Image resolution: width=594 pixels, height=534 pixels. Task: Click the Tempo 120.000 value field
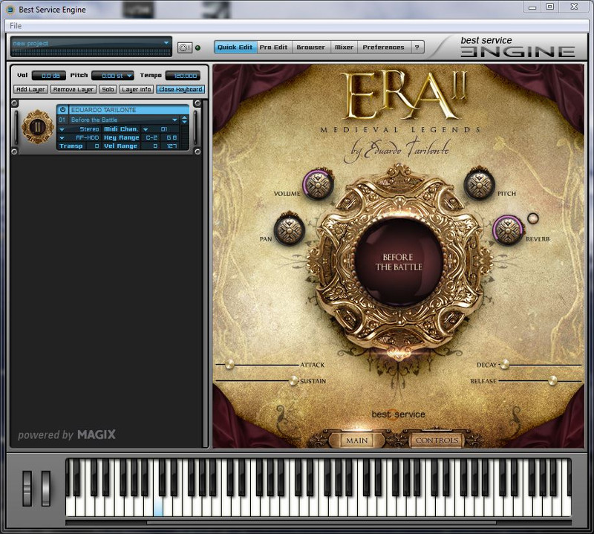pos(183,76)
